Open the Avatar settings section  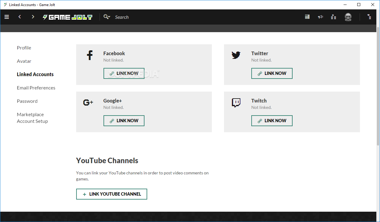24,61
